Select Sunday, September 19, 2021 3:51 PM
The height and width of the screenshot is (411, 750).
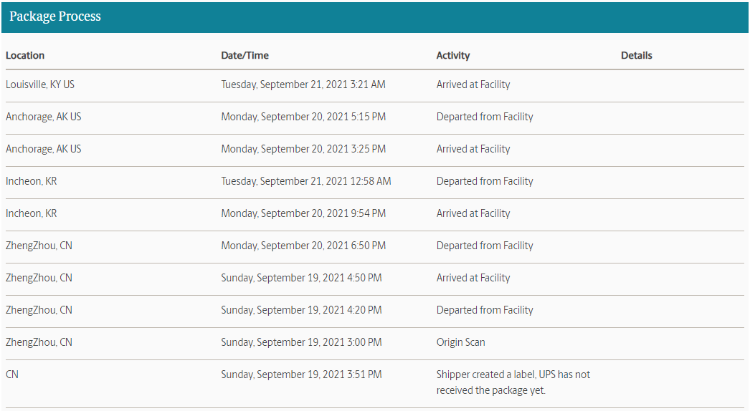tap(301, 374)
